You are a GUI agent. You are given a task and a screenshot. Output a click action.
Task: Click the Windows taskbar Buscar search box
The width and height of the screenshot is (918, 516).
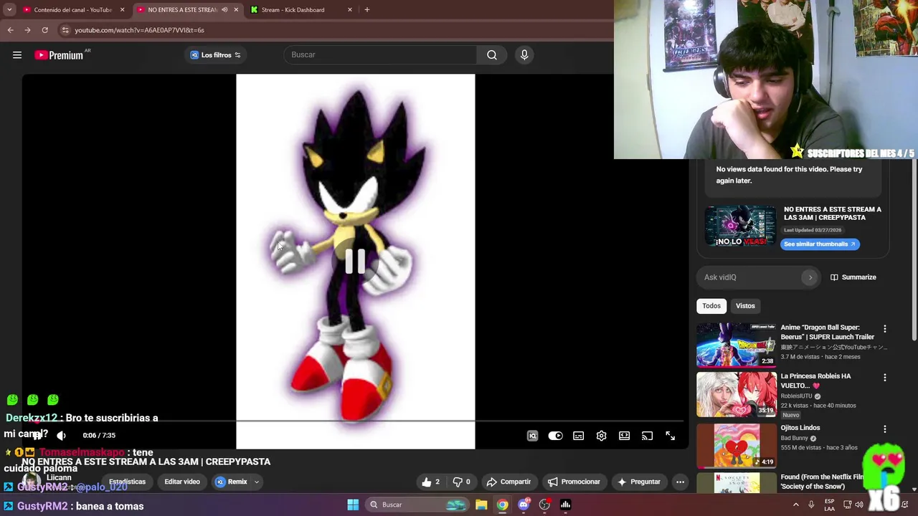point(417,505)
